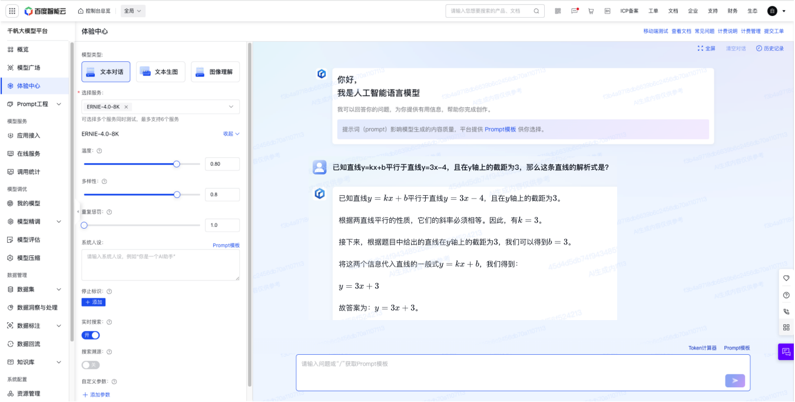Click the help icon next to 温度
This screenshot has width=795, height=402.
[99, 151]
